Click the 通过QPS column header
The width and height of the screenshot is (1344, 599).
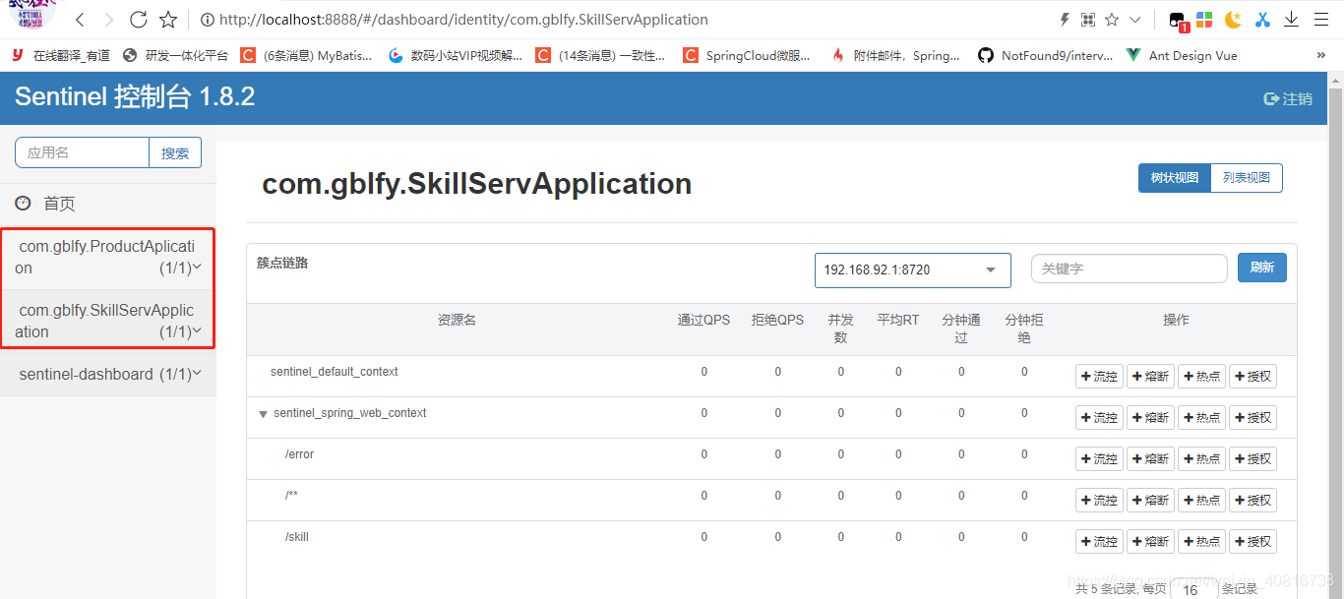click(x=703, y=320)
